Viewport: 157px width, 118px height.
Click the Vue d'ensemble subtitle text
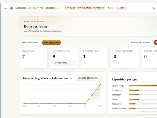[43, 31]
